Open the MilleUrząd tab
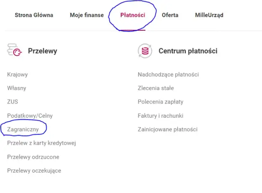Viewport: 262px width, 193px height. 209,15
